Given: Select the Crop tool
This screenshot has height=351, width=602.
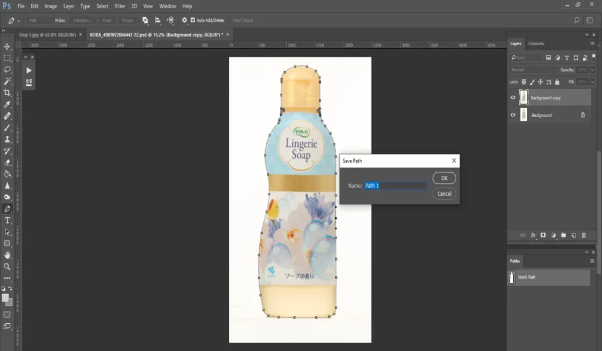Looking at the screenshot, I should tap(7, 92).
